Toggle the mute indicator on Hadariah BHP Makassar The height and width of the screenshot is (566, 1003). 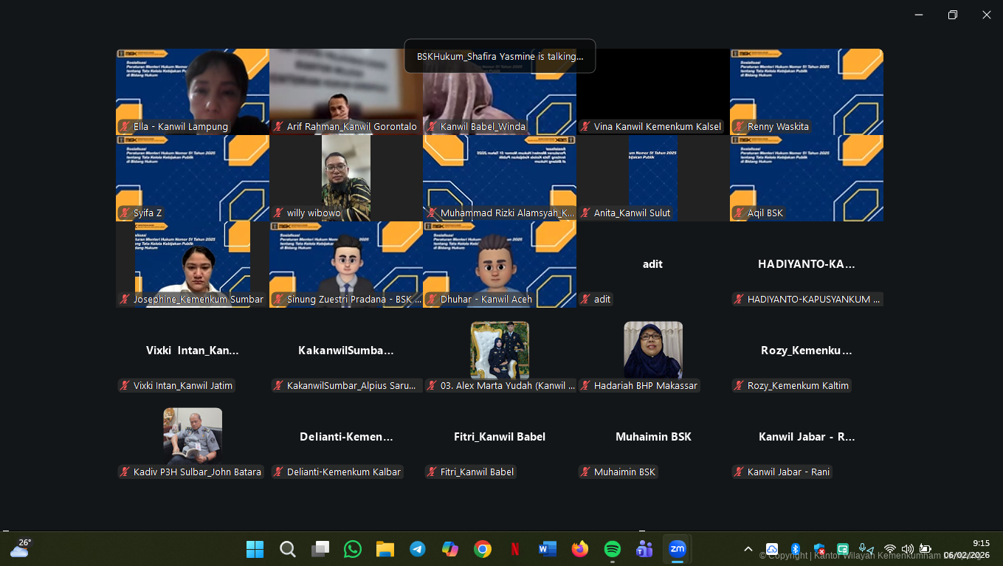pyautogui.click(x=585, y=384)
